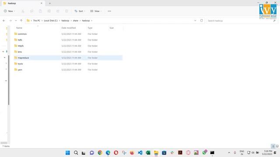Click the folder icon next to common
The width and height of the screenshot is (280, 157).
pos(16,34)
